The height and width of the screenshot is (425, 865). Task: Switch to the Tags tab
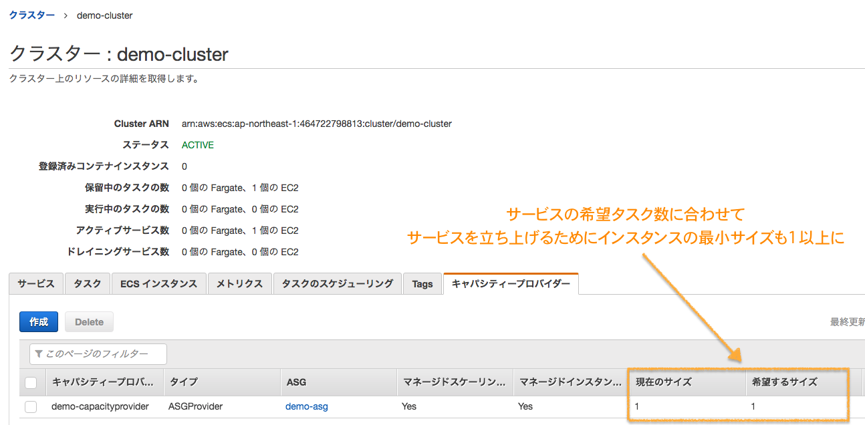[x=422, y=283]
